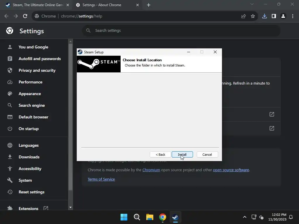Click the Chrome site info chip
The width and height of the screenshot is (299, 224).
pyautogui.click(x=45, y=16)
